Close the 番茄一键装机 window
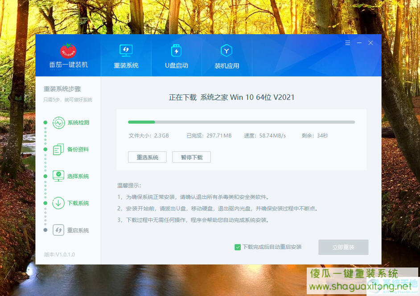420x296 pixels. pyautogui.click(x=371, y=43)
